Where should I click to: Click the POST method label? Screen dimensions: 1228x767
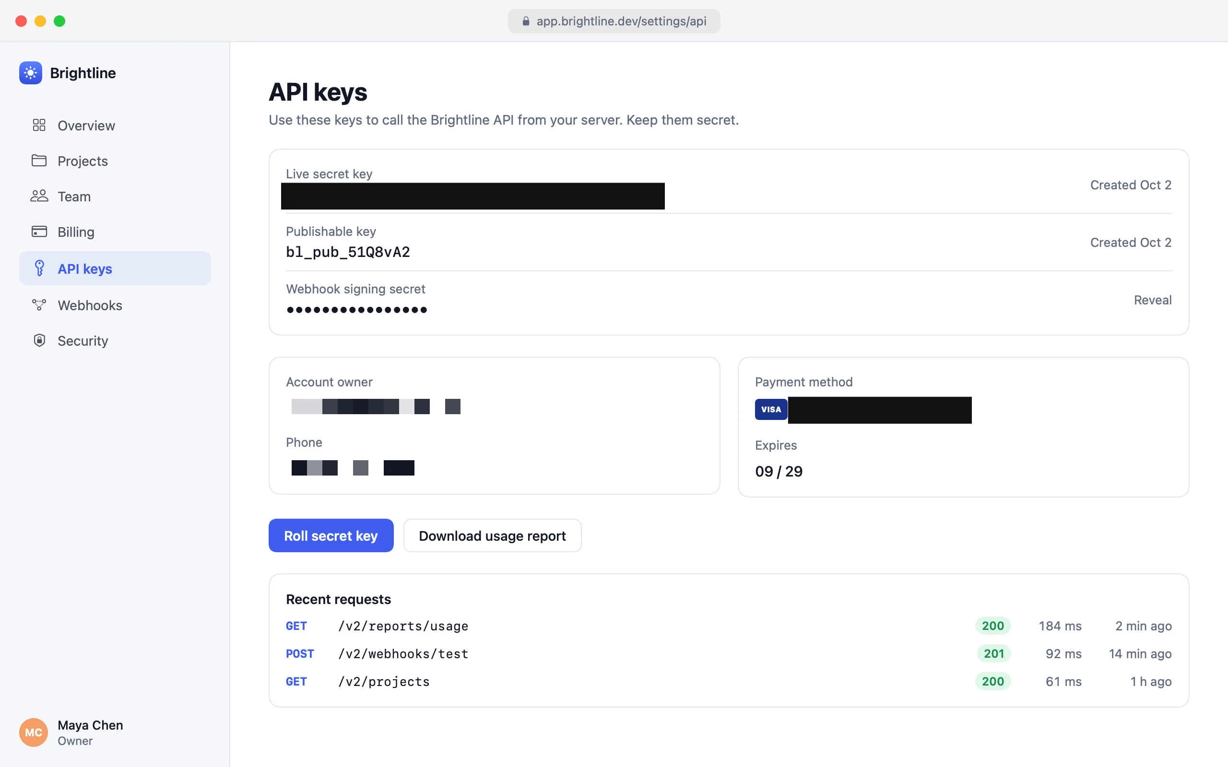[299, 653]
